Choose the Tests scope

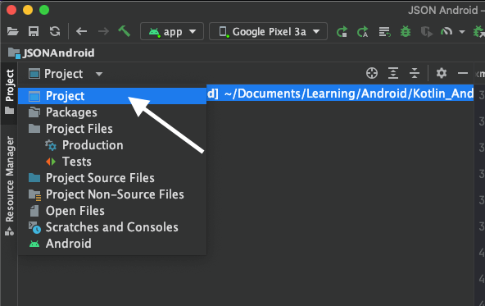pos(112,162)
